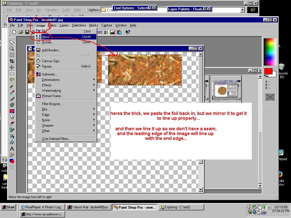Click the image window scroll-down arrow

tap(200, 190)
